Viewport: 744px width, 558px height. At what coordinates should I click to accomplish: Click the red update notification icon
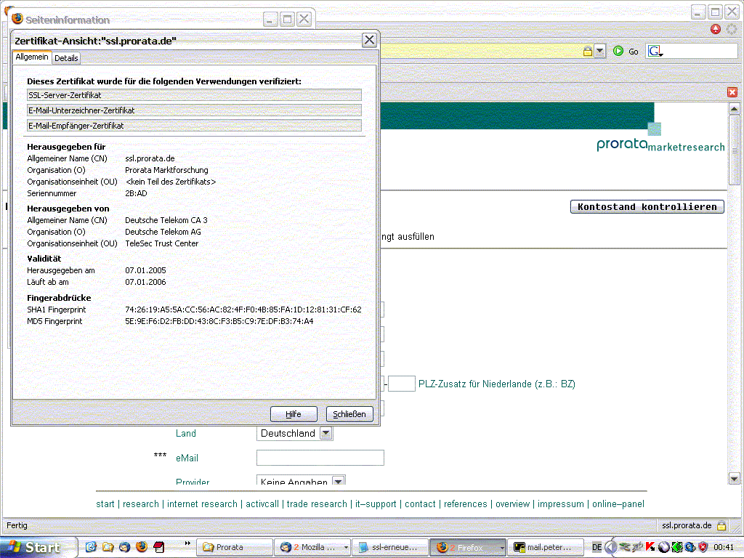pyautogui.click(x=716, y=29)
